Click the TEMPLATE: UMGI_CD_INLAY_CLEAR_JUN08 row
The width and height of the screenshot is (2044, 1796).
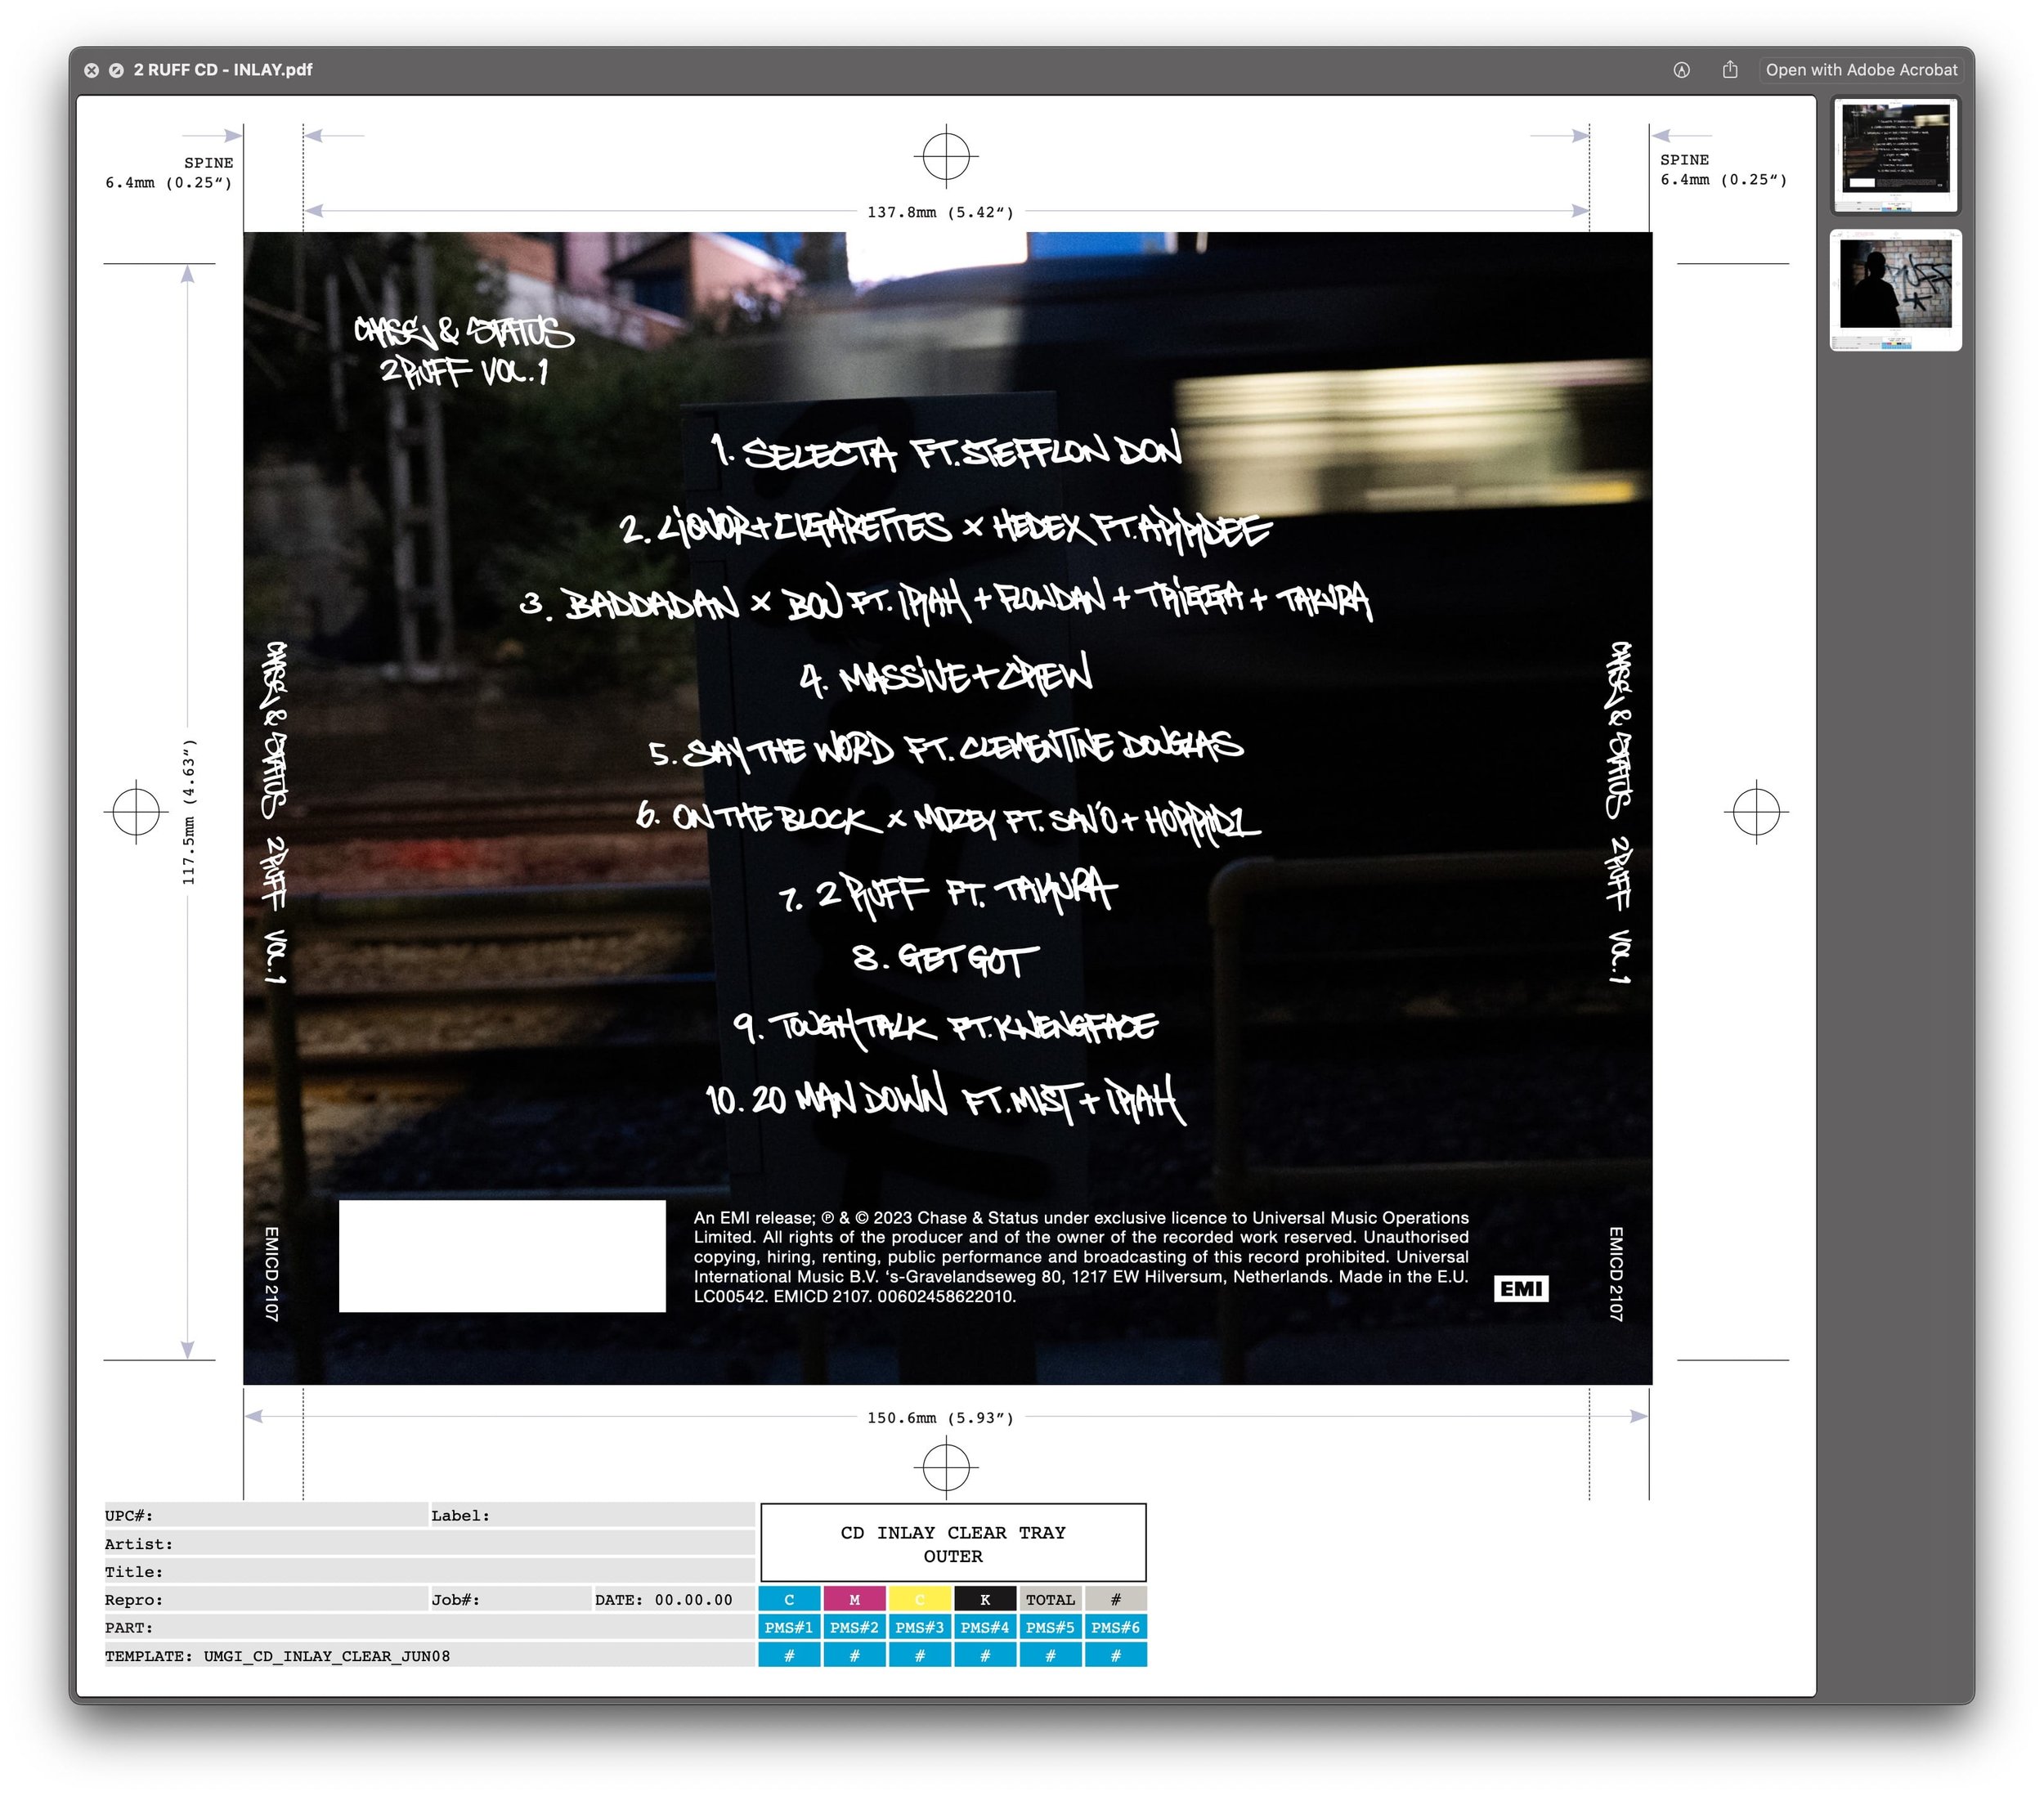point(278,1655)
